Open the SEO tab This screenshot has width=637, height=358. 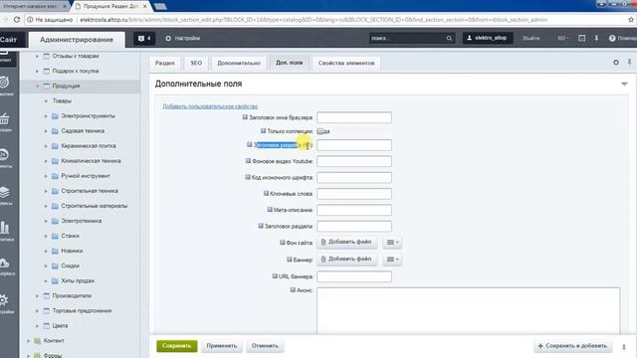[x=196, y=63]
